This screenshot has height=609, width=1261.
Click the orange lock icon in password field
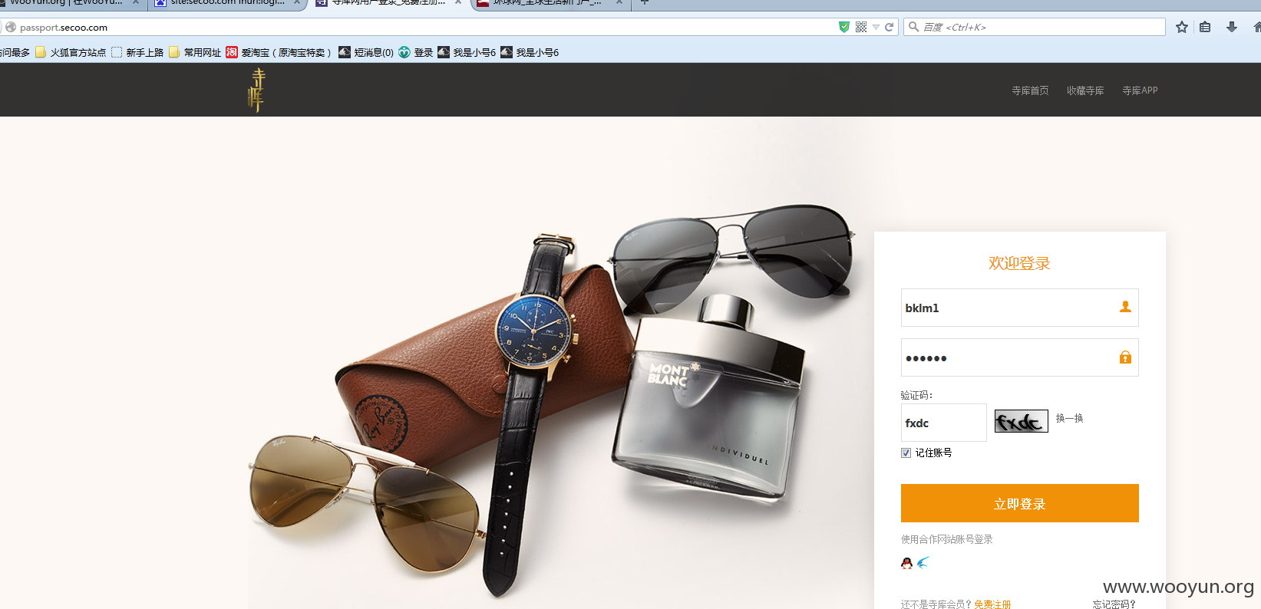click(x=1125, y=357)
